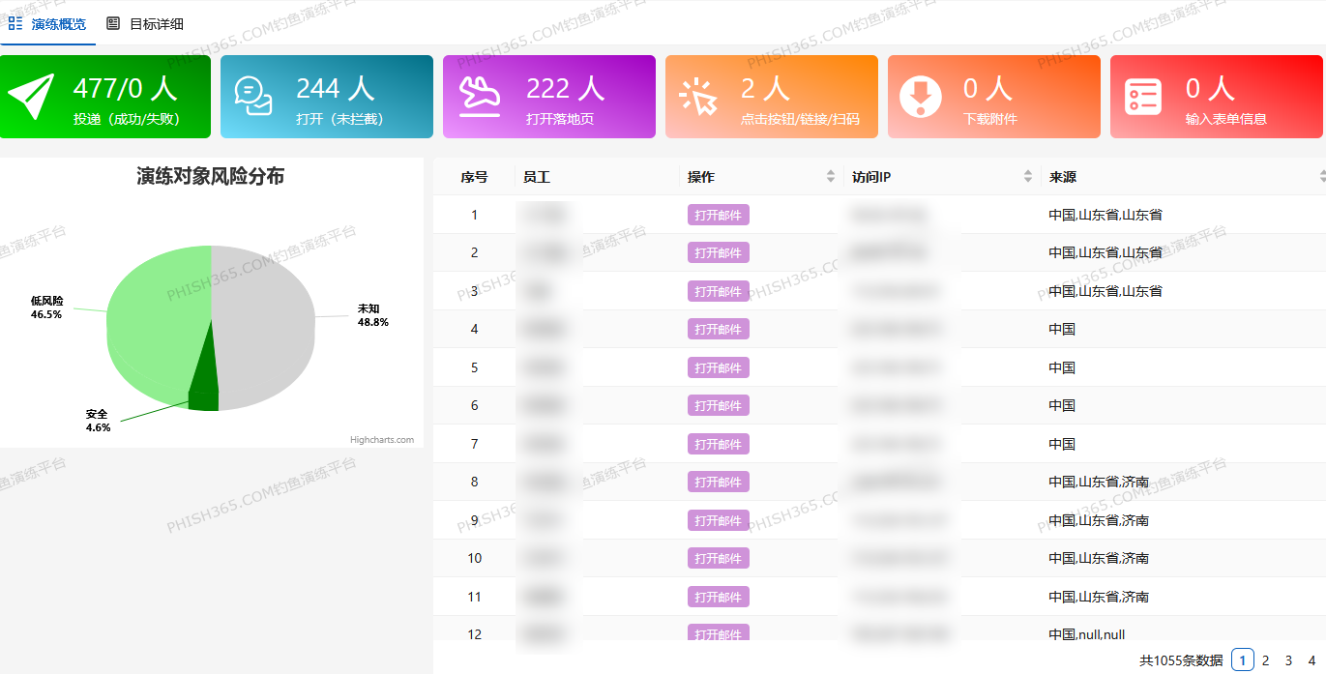The width and height of the screenshot is (1326, 674).
Task: Click the opened-mail chat bubble icon
Action: pos(253,97)
